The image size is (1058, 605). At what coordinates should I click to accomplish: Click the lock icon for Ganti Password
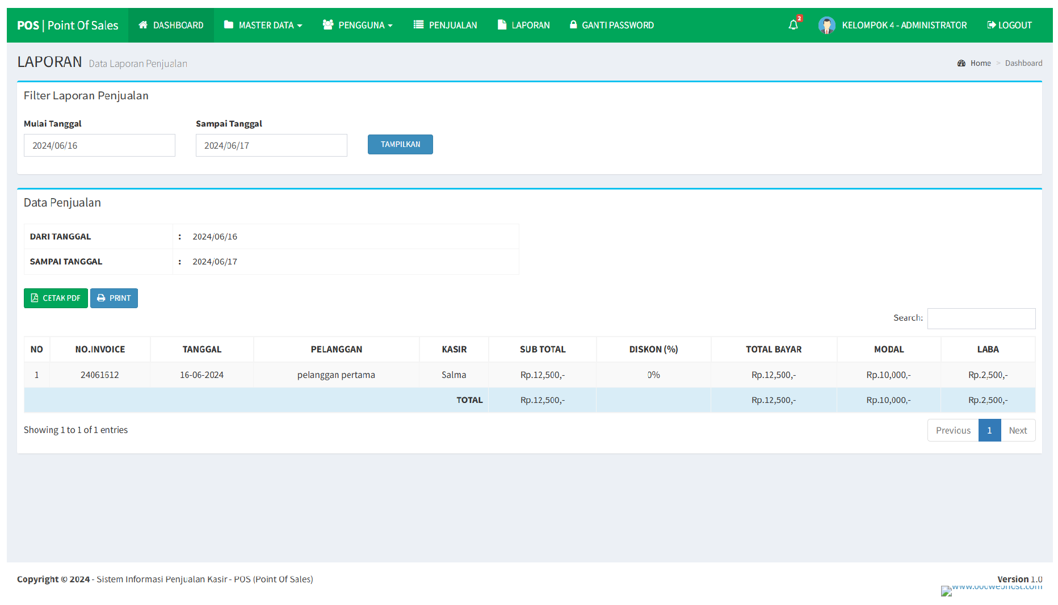(573, 25)
